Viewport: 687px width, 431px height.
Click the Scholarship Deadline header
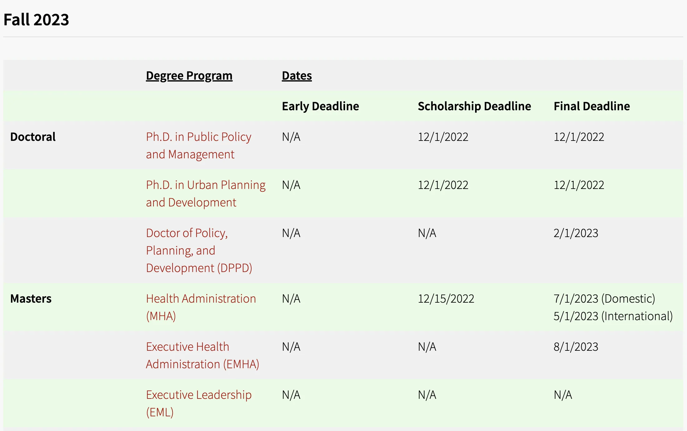(474, 106)
